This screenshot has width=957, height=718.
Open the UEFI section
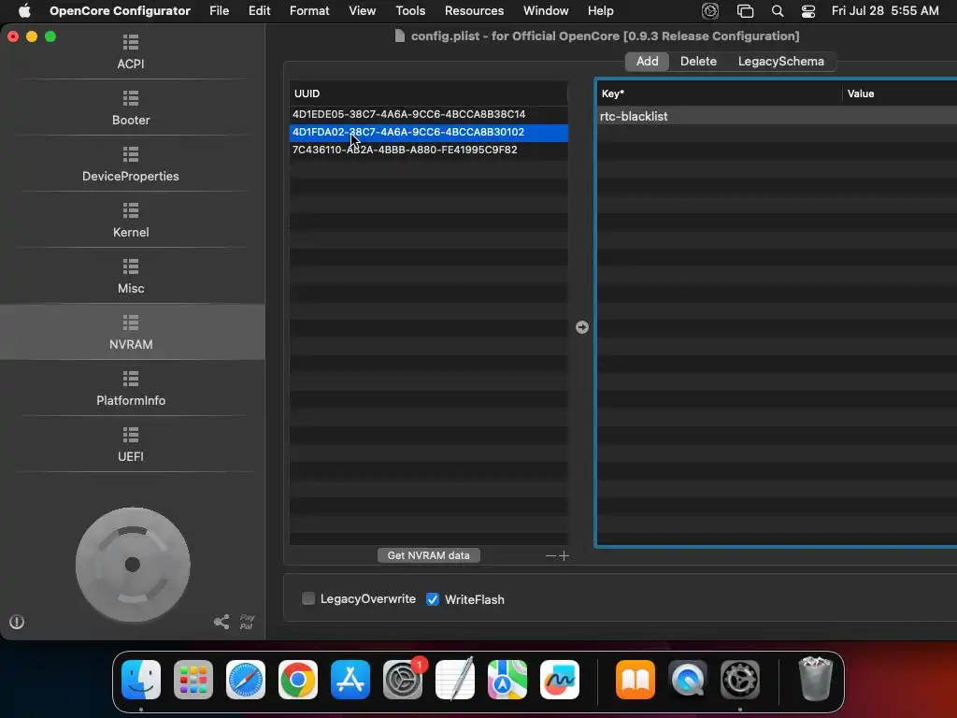[x=131, y=445]
